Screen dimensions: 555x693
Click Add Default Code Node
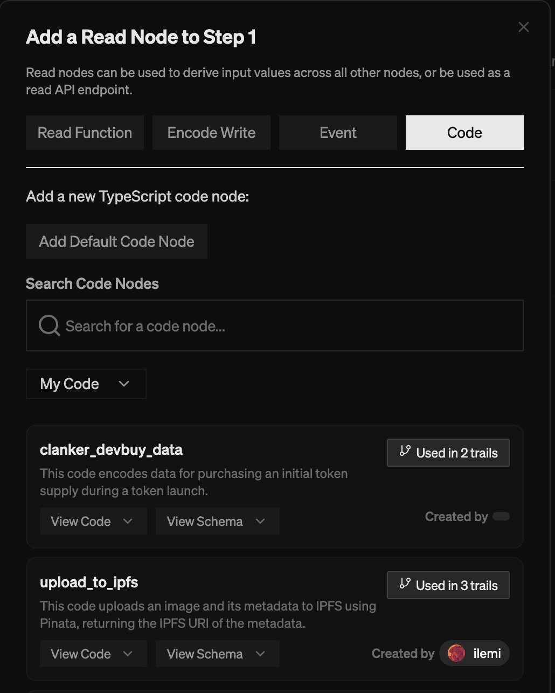pos(116,241)
